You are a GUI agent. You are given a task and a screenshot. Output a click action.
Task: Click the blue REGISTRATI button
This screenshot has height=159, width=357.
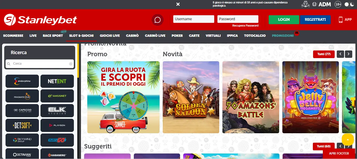click(315, 19)
